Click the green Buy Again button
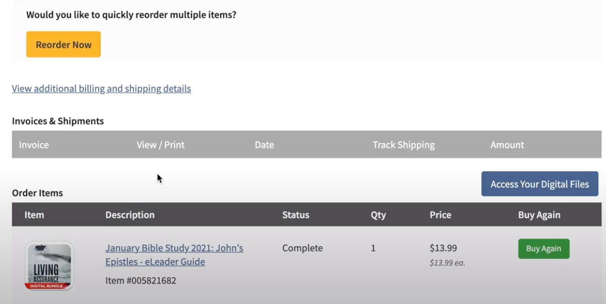606x304 pixels. click(543, 249)
